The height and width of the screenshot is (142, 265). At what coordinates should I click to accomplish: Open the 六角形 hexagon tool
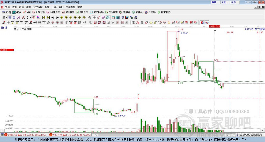pyautogui.click(x=150, y=12)
